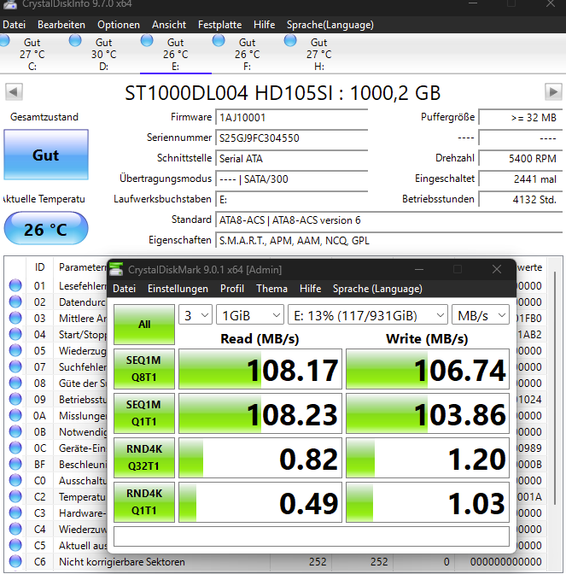
Task: Select drive E: tab in disk list
Action: click(x=176, y=54)
